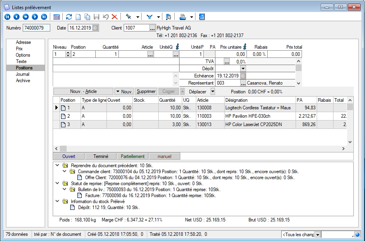Image resolution: width=365 pixels, height=241 pixels.
Task: Refresh the document list
Action: click(68, 17)
